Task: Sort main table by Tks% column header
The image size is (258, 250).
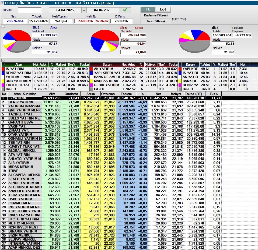Action: click(x=214, y=94)
